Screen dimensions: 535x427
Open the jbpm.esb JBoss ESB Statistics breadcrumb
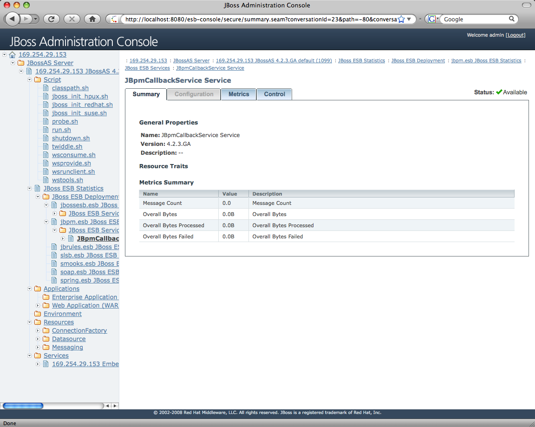tap(486, 60)
